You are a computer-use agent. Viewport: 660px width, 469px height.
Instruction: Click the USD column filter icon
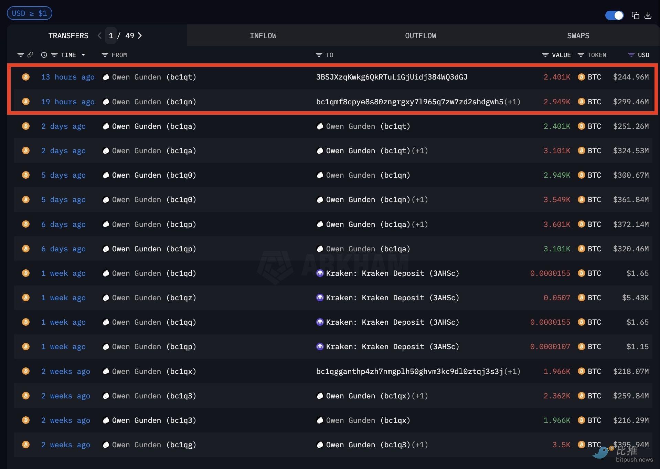pyautogui.click(x=631, y=55)
